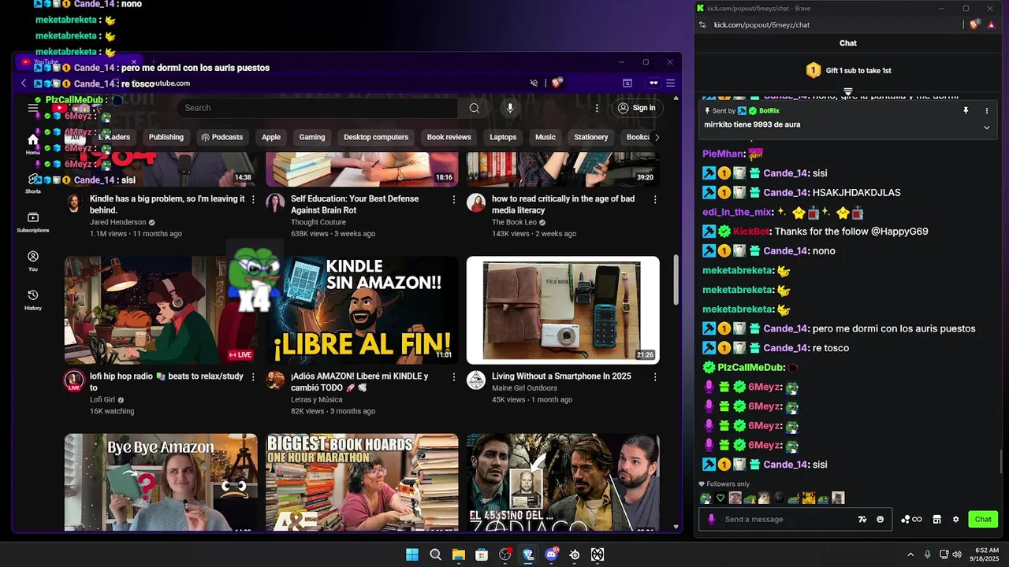
Task: Open File Explorer from taskbar
Action: pyautogui.click(x=459, y=554)
